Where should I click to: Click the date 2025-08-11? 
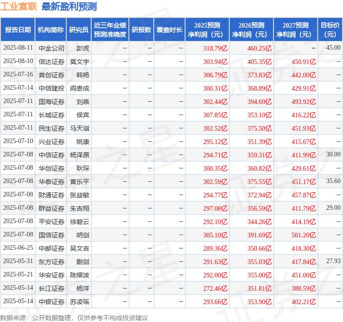pos(18,48)
